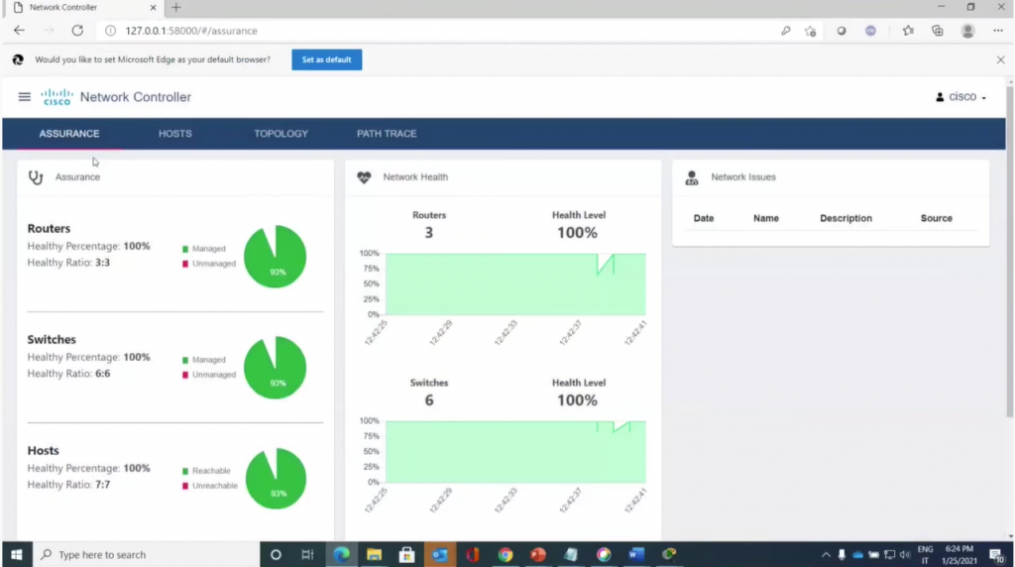Switch to the ASSURANCE tab
Screen dimensions: 1015x567
[69, 134]
